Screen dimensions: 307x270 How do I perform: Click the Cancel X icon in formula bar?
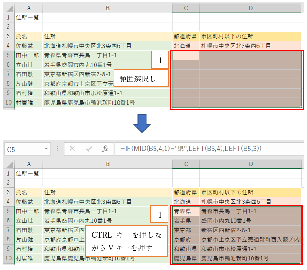click(x=73, y=149)
